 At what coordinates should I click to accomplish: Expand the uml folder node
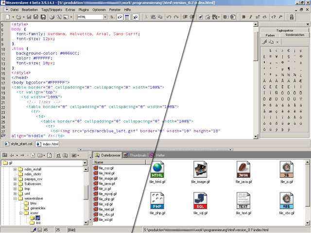pyautogui.click(x=15, y=194)
